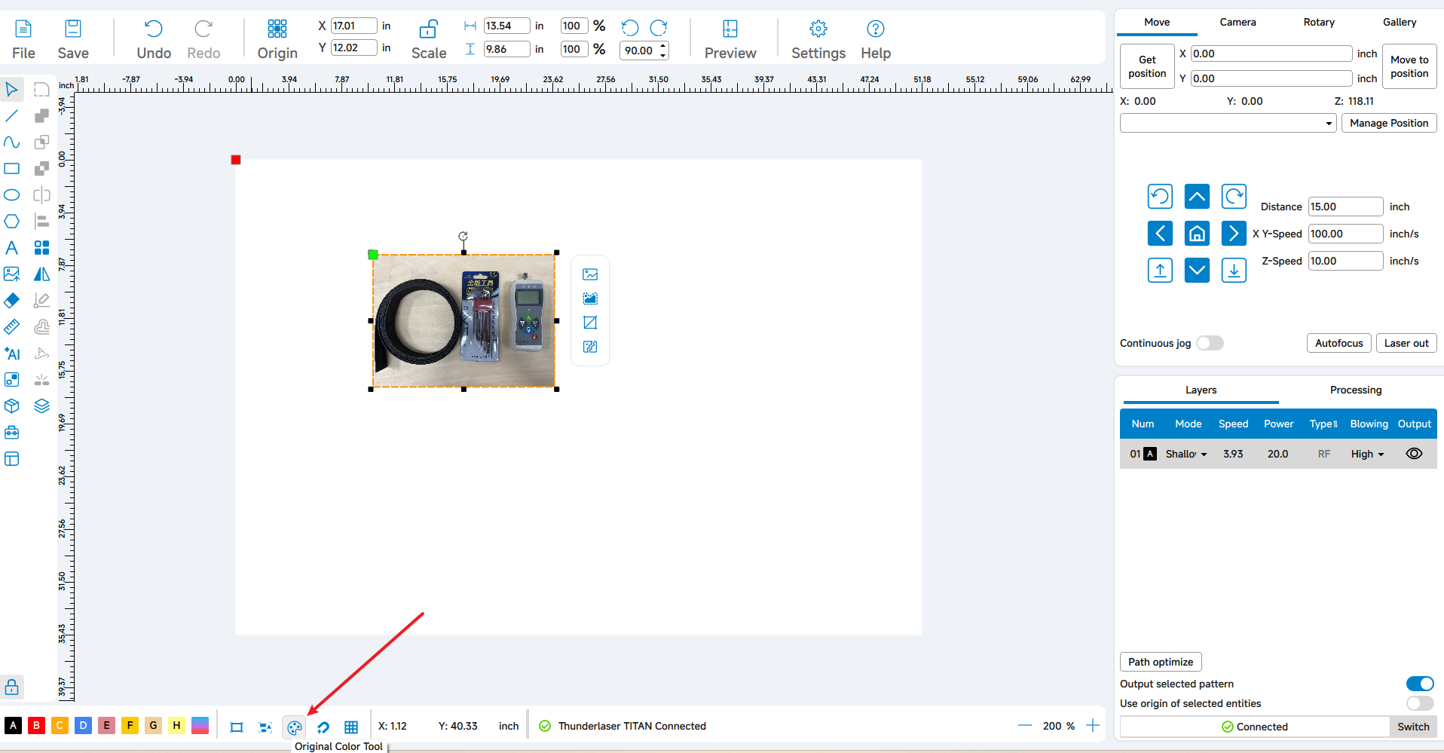This screenshot has width=1444, height=753.
Task: Select the red B color swatch
Action: (36, 725)
